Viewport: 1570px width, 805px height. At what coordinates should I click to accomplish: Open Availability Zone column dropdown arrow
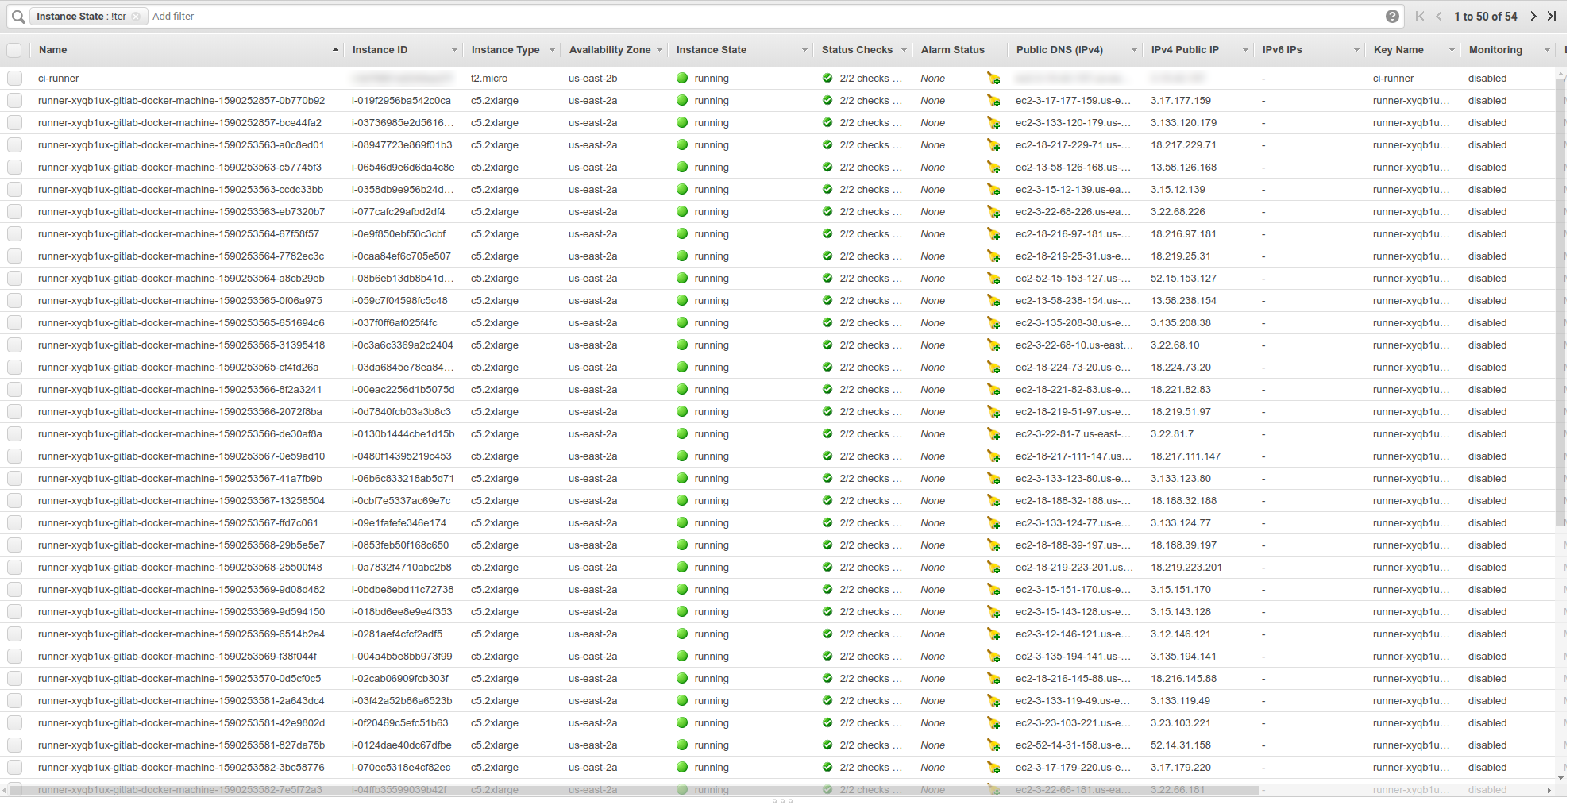click(659, 50)
